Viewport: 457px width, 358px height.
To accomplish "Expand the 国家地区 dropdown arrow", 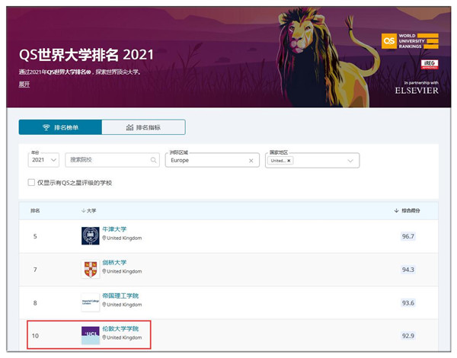I will pyautogui.click(x=350, y=161).
